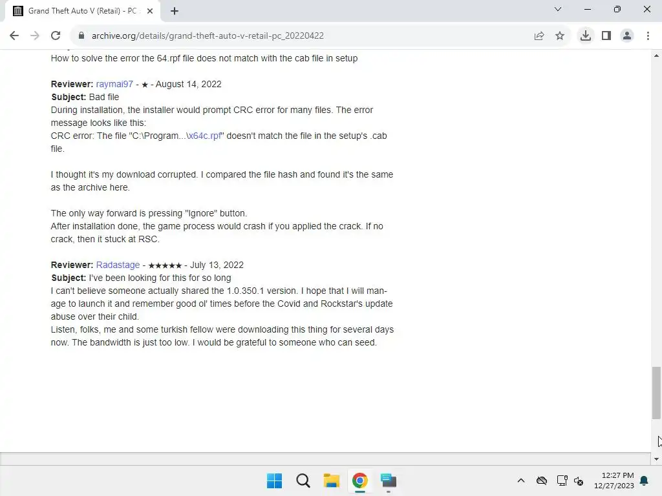Open a new browser tab
This screenshot has height=496, width=662.
coord(175,12)
